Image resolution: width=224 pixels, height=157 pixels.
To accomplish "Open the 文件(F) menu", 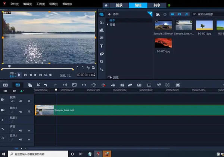I will click(15, 4).
